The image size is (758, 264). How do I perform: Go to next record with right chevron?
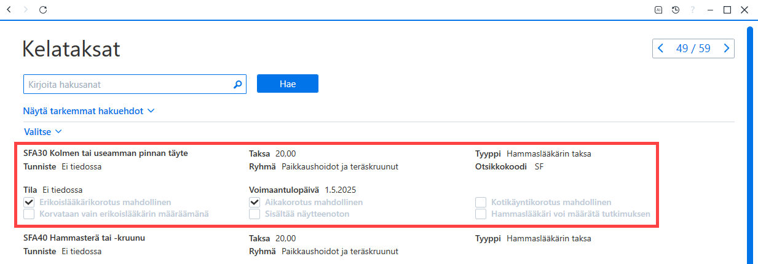pos(726,48)
